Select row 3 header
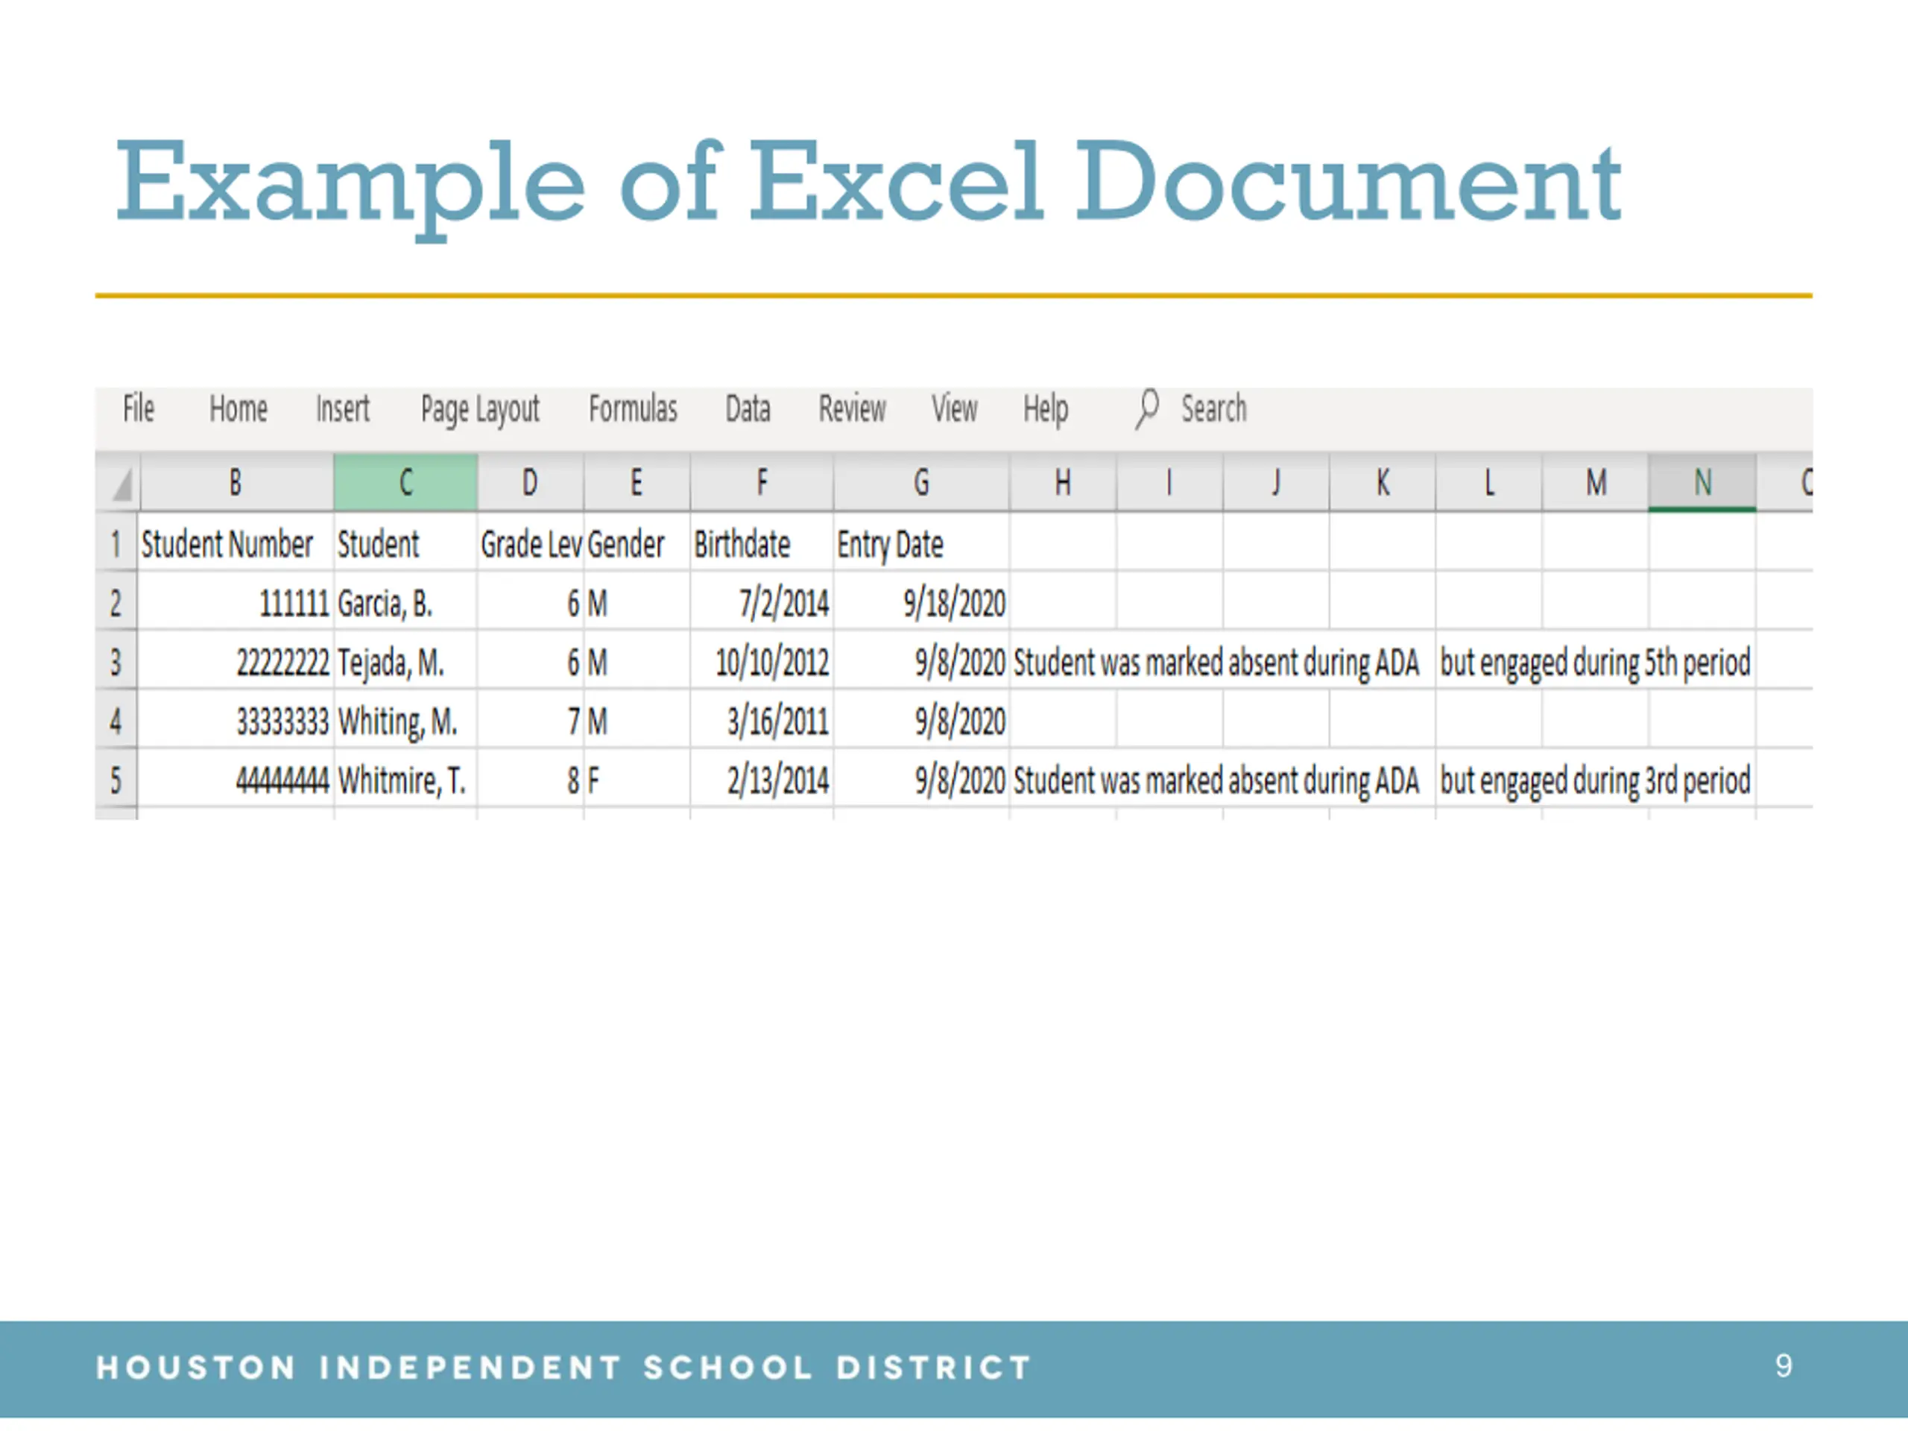The image size is (1908, 1431). click(116, 663)
